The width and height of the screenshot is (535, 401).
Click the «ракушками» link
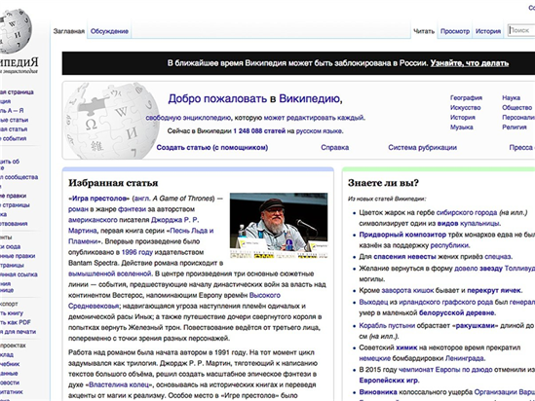click(x=475, y=326)
